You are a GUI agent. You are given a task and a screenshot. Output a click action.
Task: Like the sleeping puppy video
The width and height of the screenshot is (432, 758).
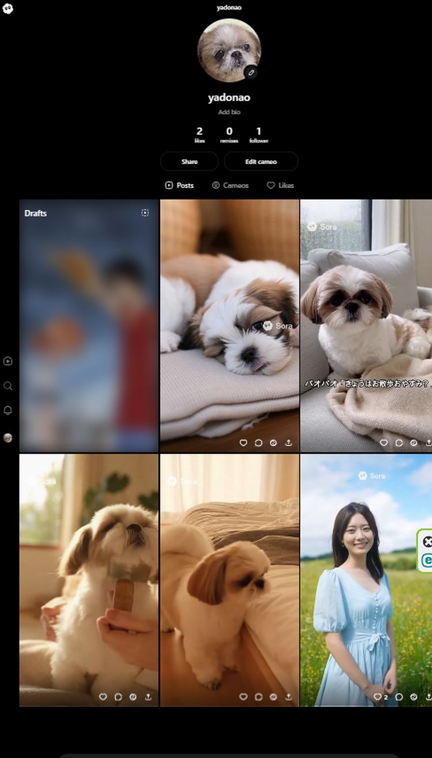(243, 442)
